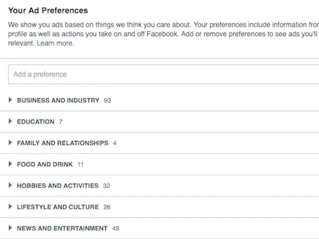Click the 32 count beside Hobbies
This screenshot has width=319, height=239.
[106, 186]
